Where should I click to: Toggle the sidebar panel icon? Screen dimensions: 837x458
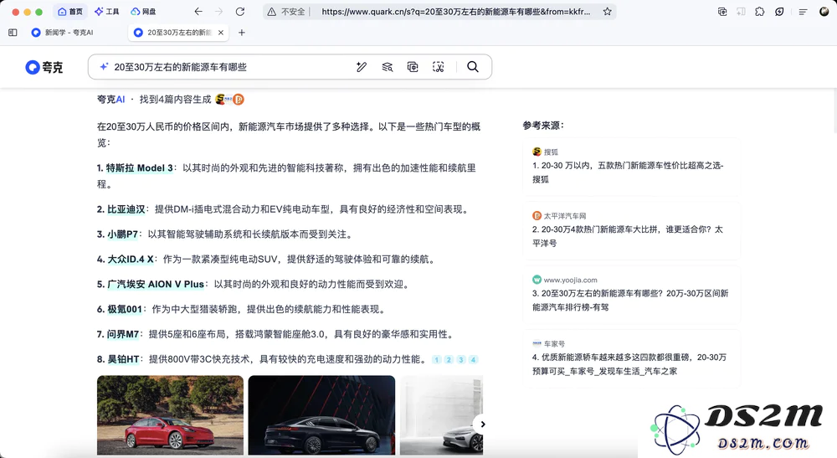13,33
